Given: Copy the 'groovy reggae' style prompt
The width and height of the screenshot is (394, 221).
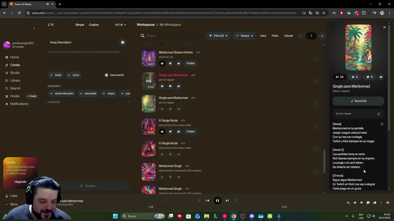Looking at the screenshot, I should 379,114.
